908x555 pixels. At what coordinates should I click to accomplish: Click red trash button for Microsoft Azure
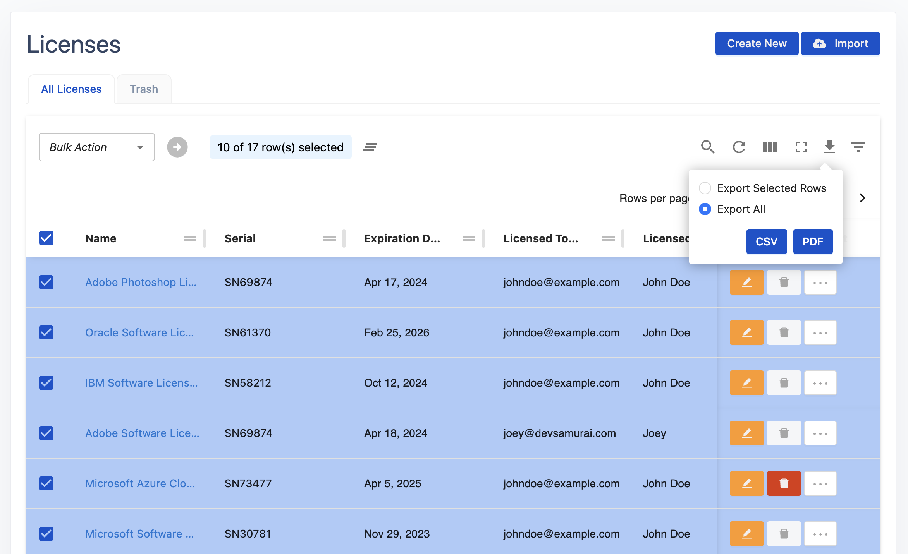(784, 483)
